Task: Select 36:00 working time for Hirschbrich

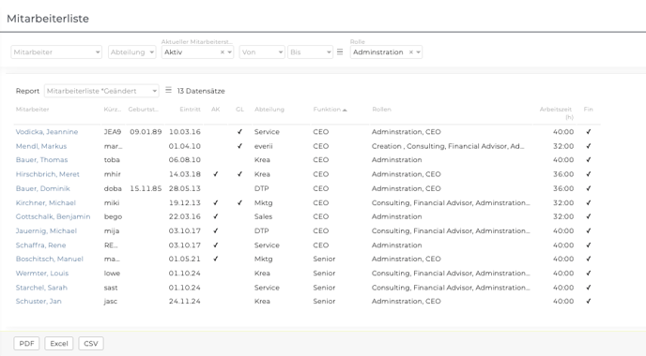Action: coord(563,174)
